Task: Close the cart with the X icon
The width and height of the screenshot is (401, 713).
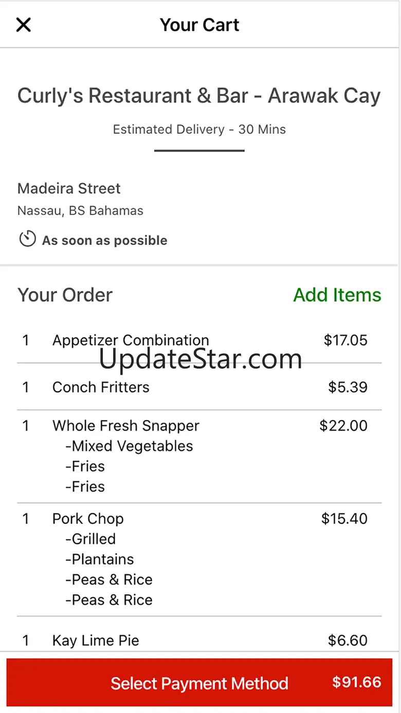Action: 24,25
